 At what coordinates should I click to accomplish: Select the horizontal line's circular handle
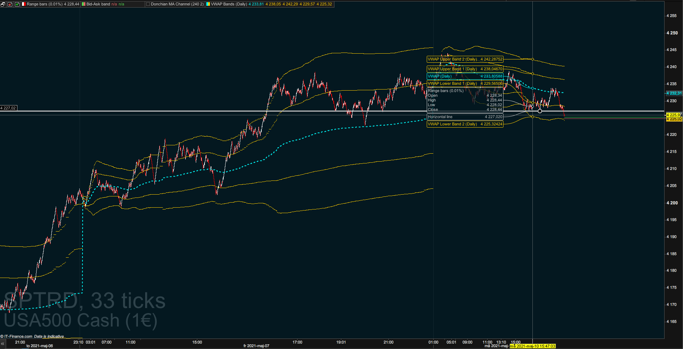[x=540, y=111]
